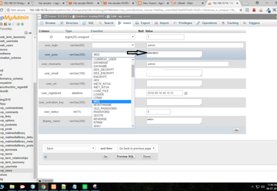This screenshot has width=277, height=191.
Task: Click red S browser extension icon
Action: point(254,10)
